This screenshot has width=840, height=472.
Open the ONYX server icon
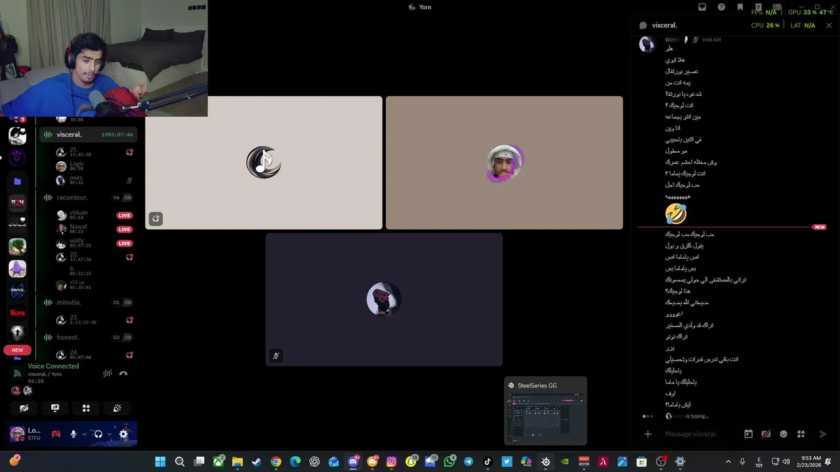(17, 290)
